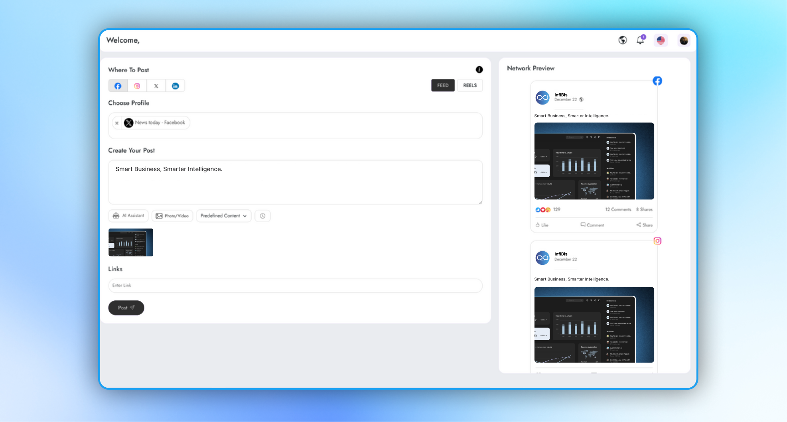The image size is (787, 422).
Task: Switch to the FEED tab
Action: 443,85
